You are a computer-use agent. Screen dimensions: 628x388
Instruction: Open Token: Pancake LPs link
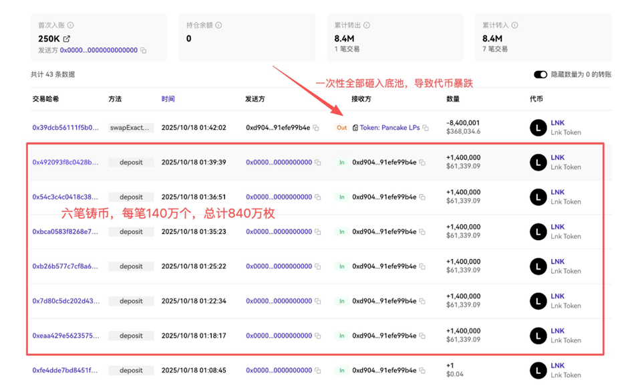point(390,127)
